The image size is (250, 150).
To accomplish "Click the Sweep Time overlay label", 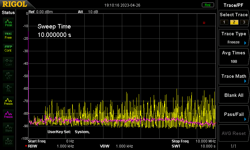I will click(x=54, y=27).
